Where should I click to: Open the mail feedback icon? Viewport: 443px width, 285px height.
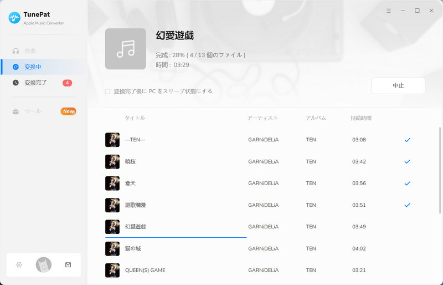pyautogui.click(x=68, y=265)
